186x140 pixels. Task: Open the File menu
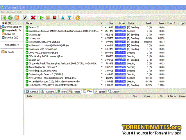[x=3, y=12]
